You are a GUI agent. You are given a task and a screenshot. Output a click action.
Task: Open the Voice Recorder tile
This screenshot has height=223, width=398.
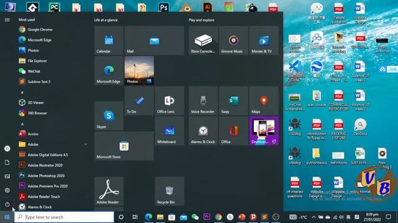click(203, 100)
